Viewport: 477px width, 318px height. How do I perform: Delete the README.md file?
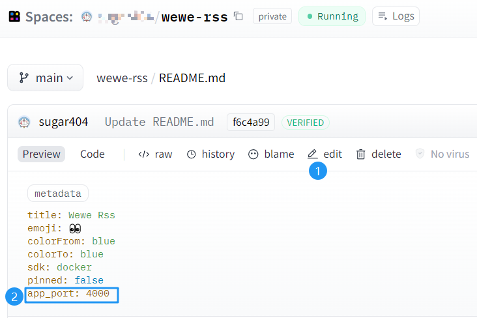(379, 154)
